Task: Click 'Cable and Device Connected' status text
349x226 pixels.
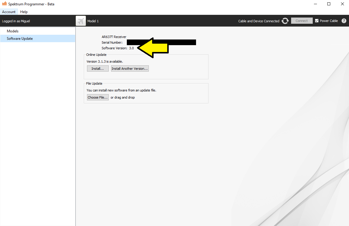Action: click(x=259, y=21)
